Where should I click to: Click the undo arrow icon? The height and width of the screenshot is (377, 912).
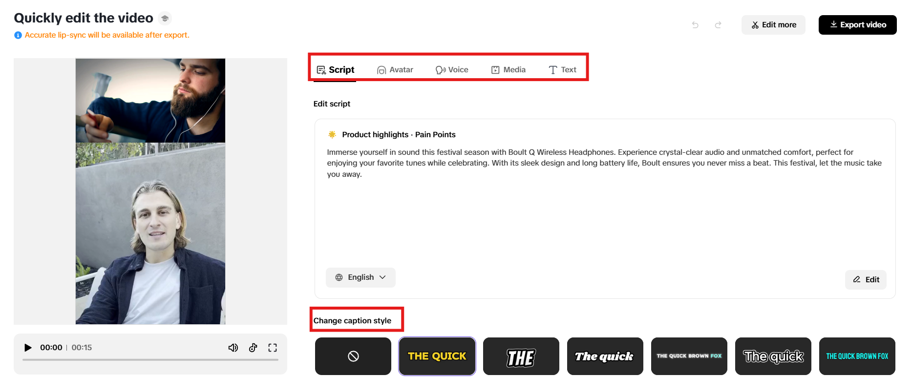(x=695, y=25)
